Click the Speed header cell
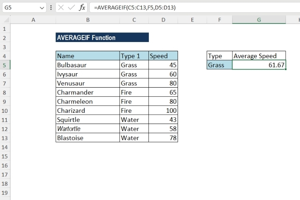 (x=163, y=56)
